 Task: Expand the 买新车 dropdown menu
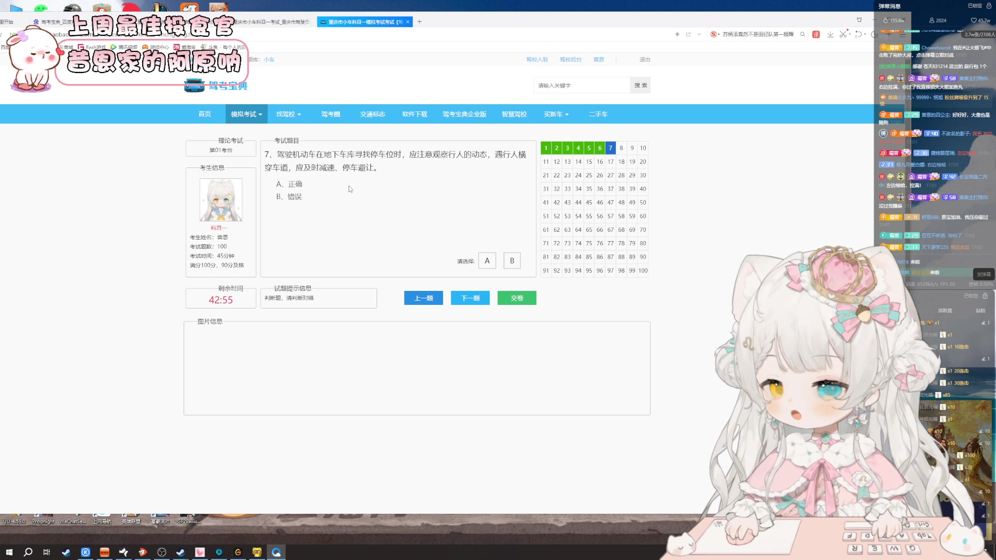tap(556, 114)
